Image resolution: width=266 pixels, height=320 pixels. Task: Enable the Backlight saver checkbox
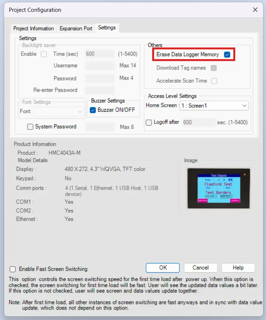(x=43, y=54)
